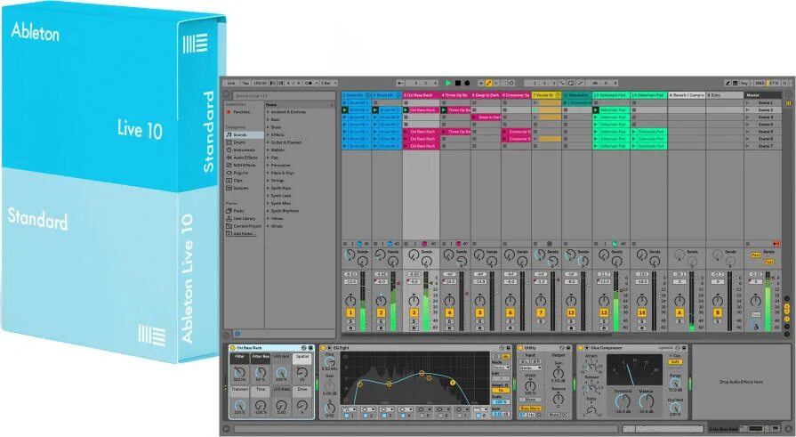
Task: Select the MIDI Effects category
Action: 245,166
